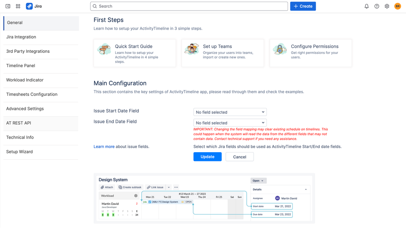
Task: Collapse the Details section chevron
Action: [x=306, y=189]
